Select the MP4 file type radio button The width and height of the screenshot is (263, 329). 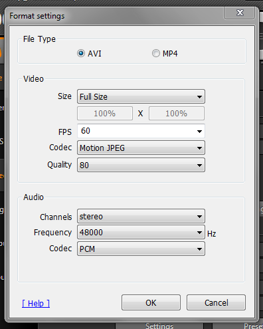tap(156, 53)
